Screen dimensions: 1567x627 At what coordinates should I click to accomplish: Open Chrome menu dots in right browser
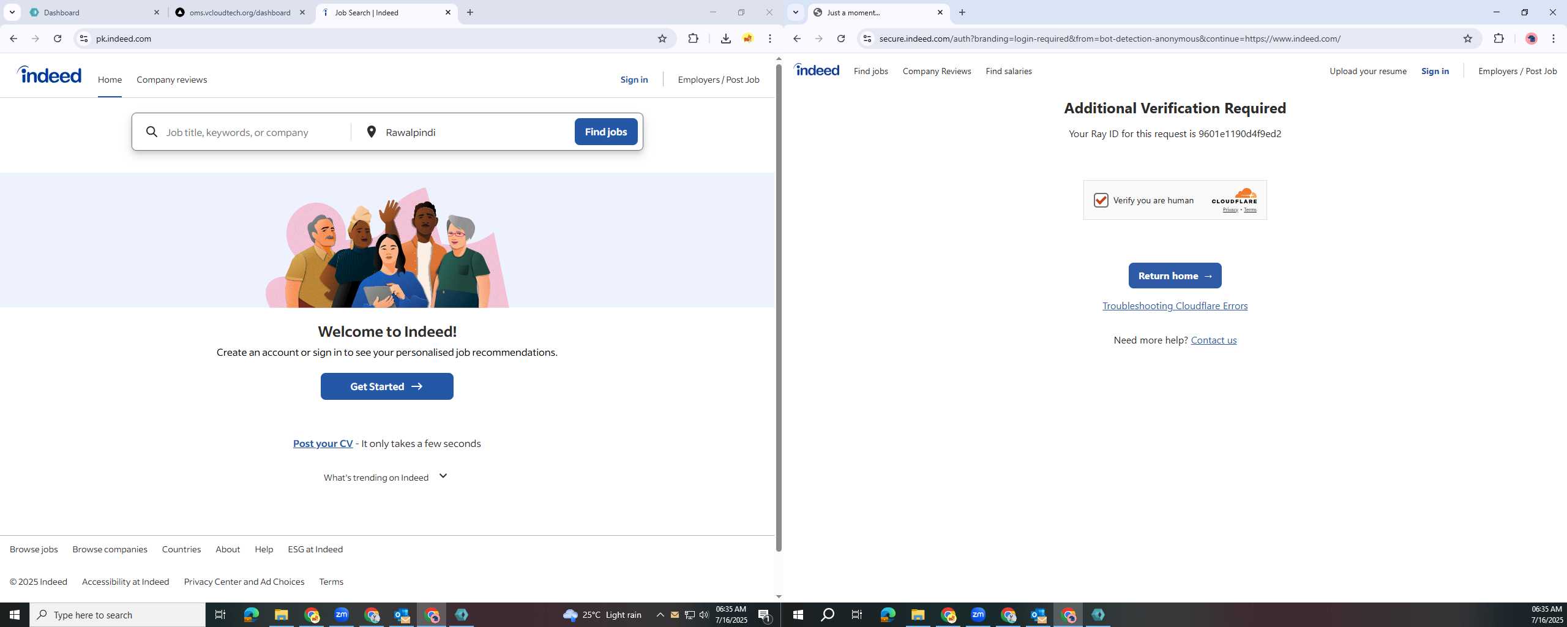tap(1554, 39)
